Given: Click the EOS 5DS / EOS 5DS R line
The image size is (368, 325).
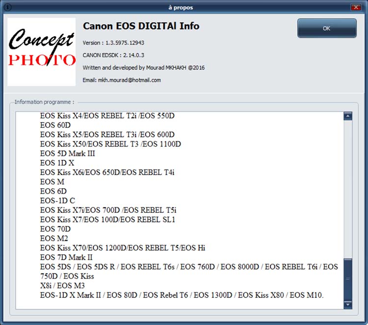Looking at the screenshot, I should click(189, 267).
